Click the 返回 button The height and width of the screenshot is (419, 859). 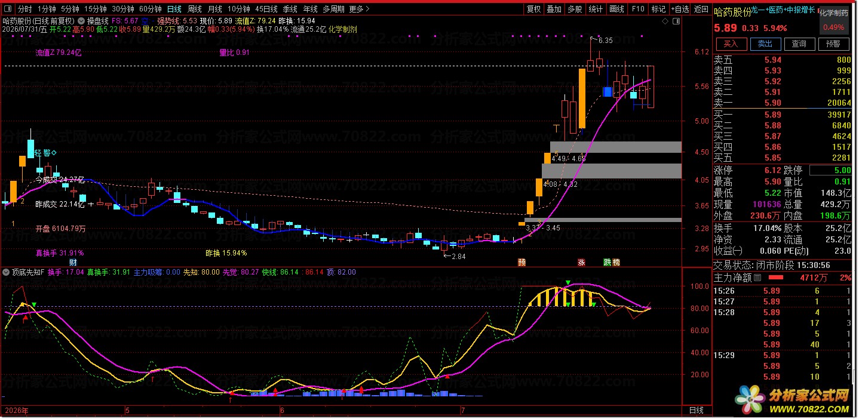[701, 9]
